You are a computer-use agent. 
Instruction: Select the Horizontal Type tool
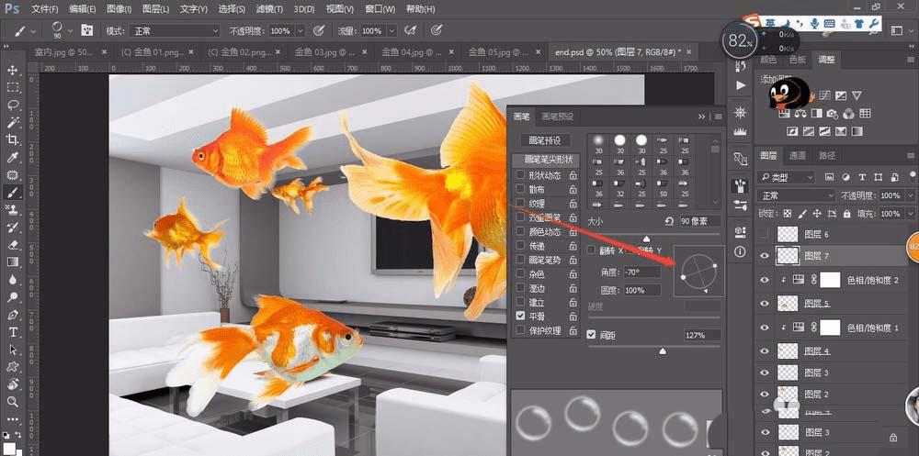tap(12, 332)
